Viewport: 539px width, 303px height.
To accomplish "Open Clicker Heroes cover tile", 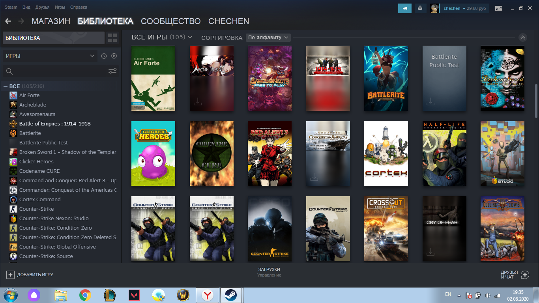I will click(x=153, y=153).
